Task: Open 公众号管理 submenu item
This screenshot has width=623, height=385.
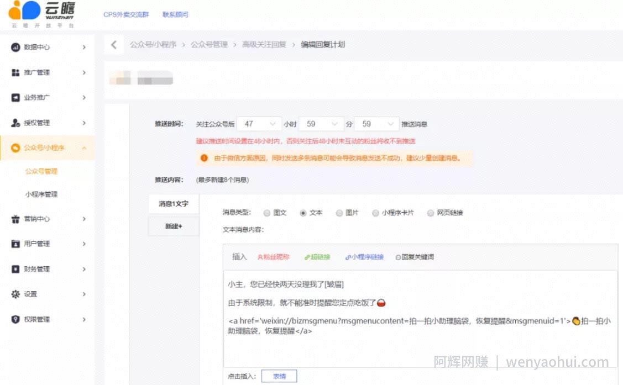Action: click(x=41, y=171)
